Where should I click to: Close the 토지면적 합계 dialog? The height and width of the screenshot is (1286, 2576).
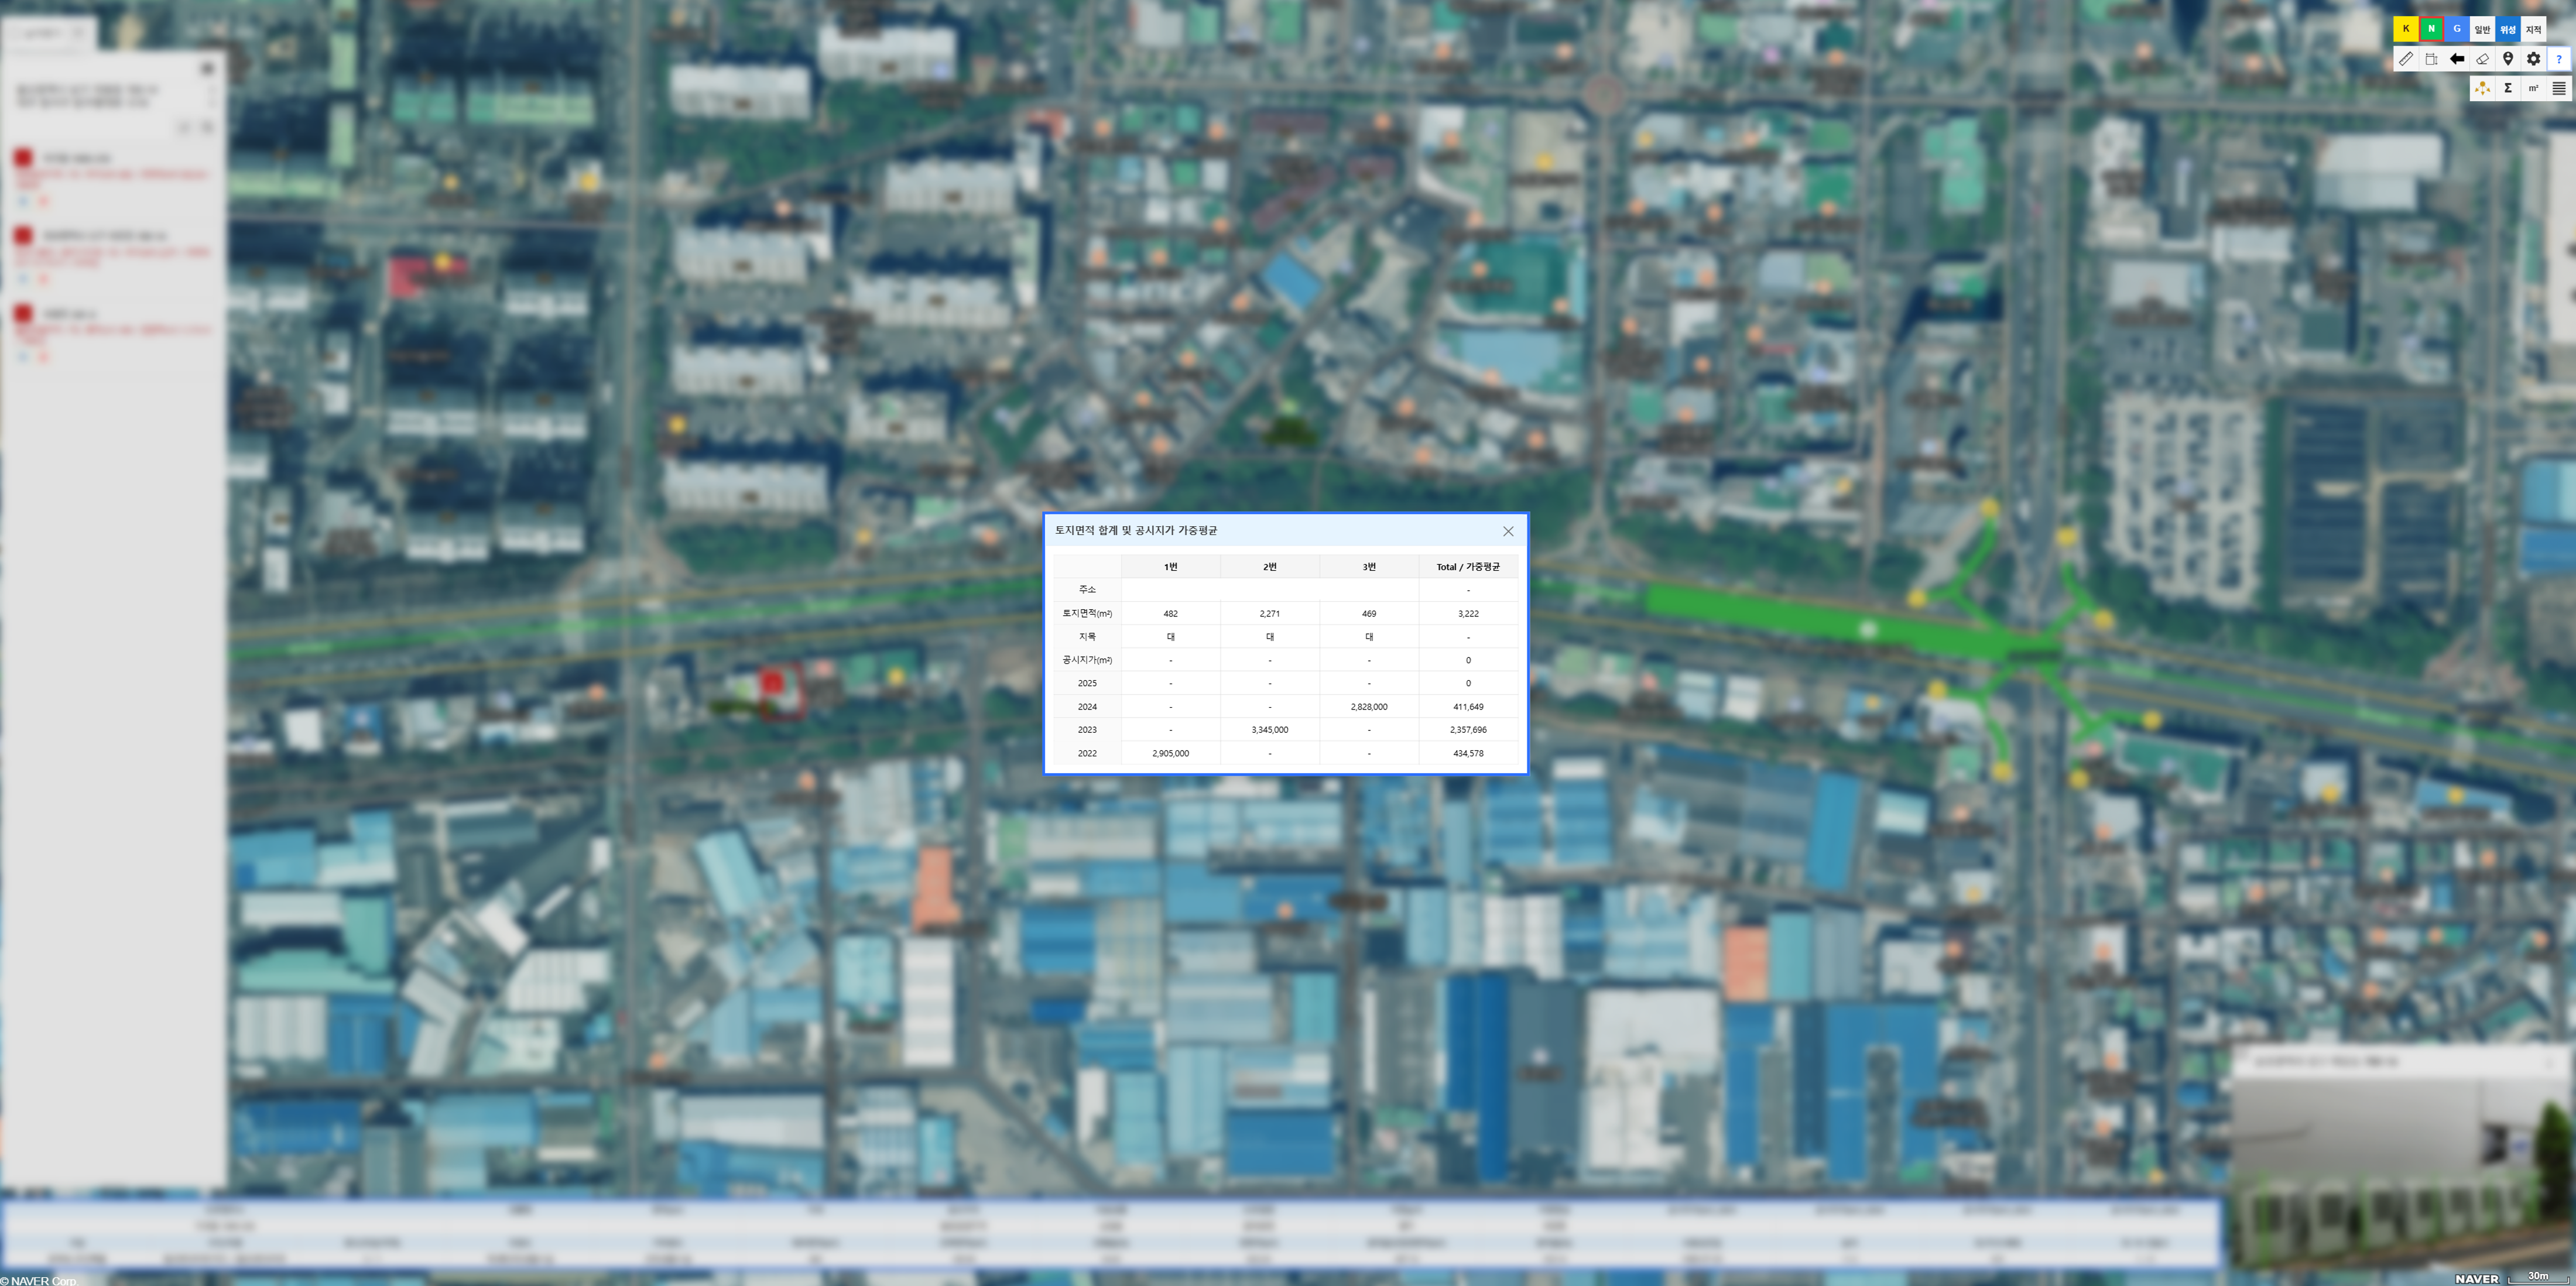tap(1508, 531)
